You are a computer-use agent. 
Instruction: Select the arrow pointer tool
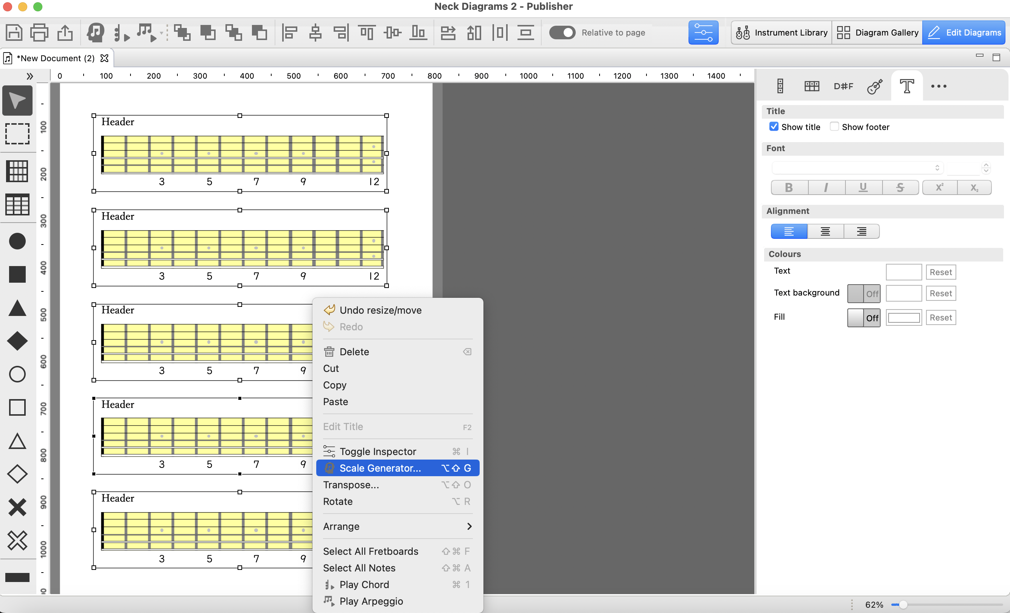pos(17,100)
